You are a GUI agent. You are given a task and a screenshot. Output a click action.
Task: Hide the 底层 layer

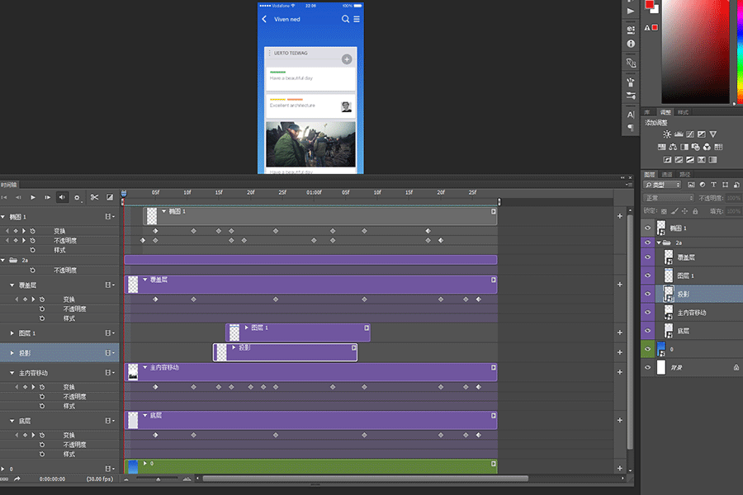point(648,331)
